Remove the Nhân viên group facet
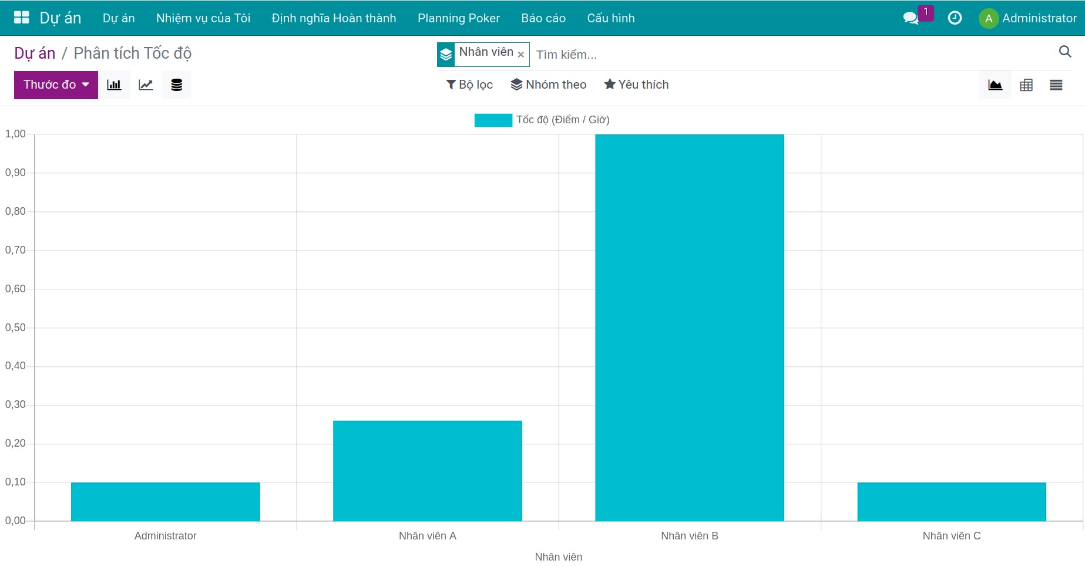This screenshot has width=1085, height=567. coord(521,55)
